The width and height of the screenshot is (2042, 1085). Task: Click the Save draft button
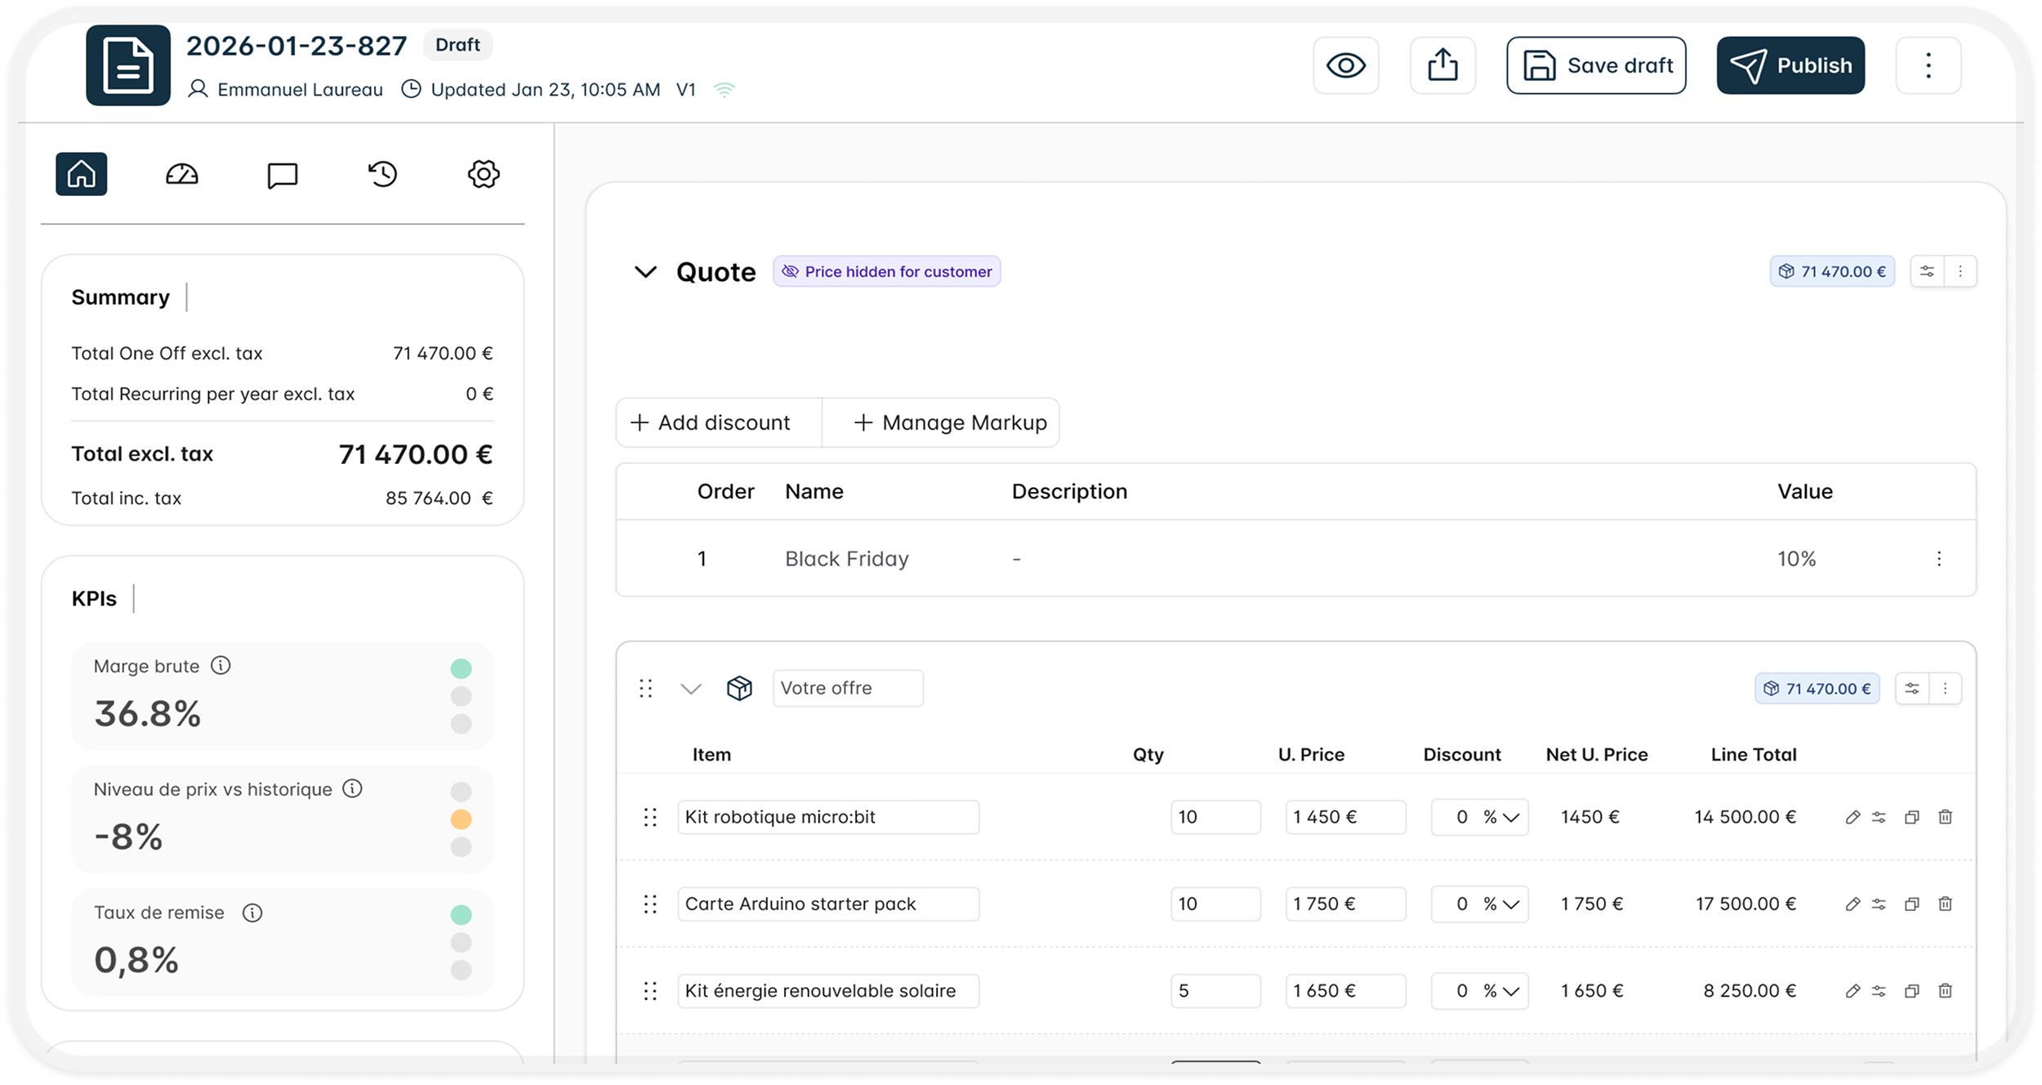coord(1596,65)
